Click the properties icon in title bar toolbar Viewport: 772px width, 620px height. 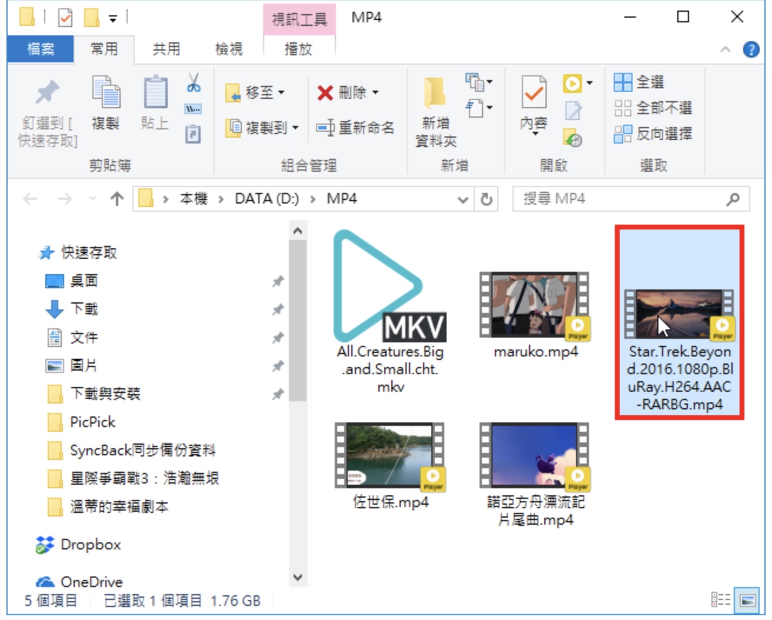coord(65,18)
